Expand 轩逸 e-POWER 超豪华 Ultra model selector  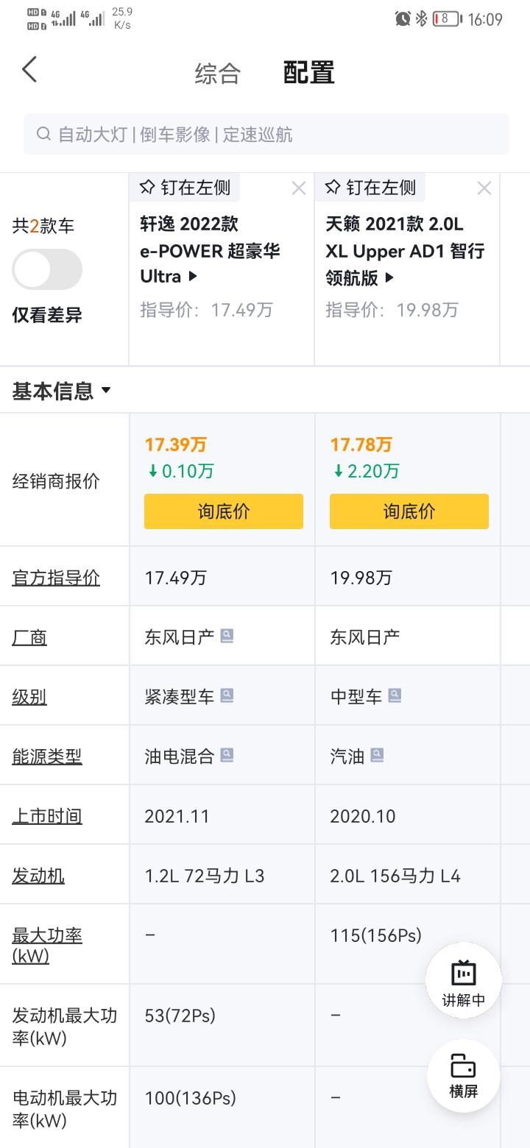click(210, 250)
